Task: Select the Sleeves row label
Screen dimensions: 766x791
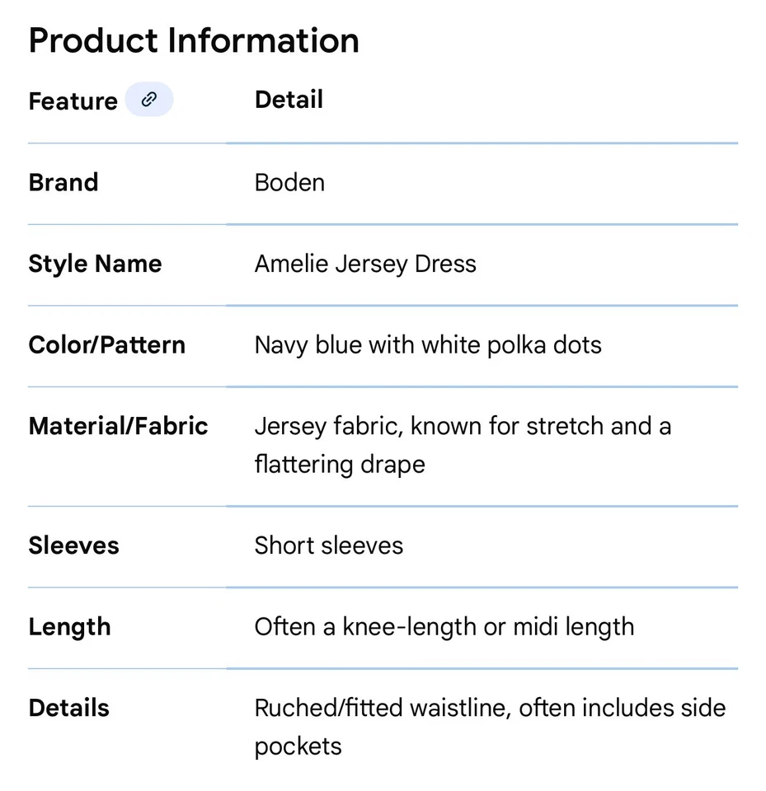Action: pyautogui.click(x=73, y=545)
